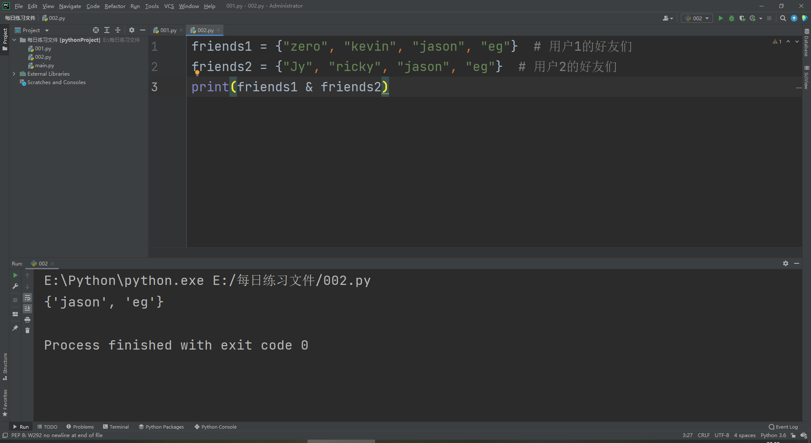This screenshot has height=443, width=811.
Task: Toggle the Structure tool window
Action: coord(5,366)
